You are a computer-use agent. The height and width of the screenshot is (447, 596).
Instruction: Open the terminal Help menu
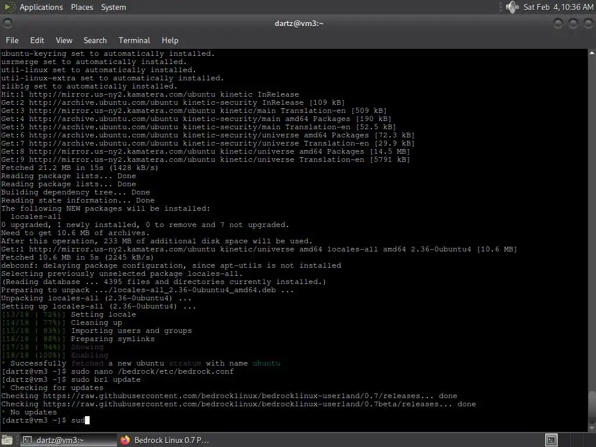click(x=170, y=40)
